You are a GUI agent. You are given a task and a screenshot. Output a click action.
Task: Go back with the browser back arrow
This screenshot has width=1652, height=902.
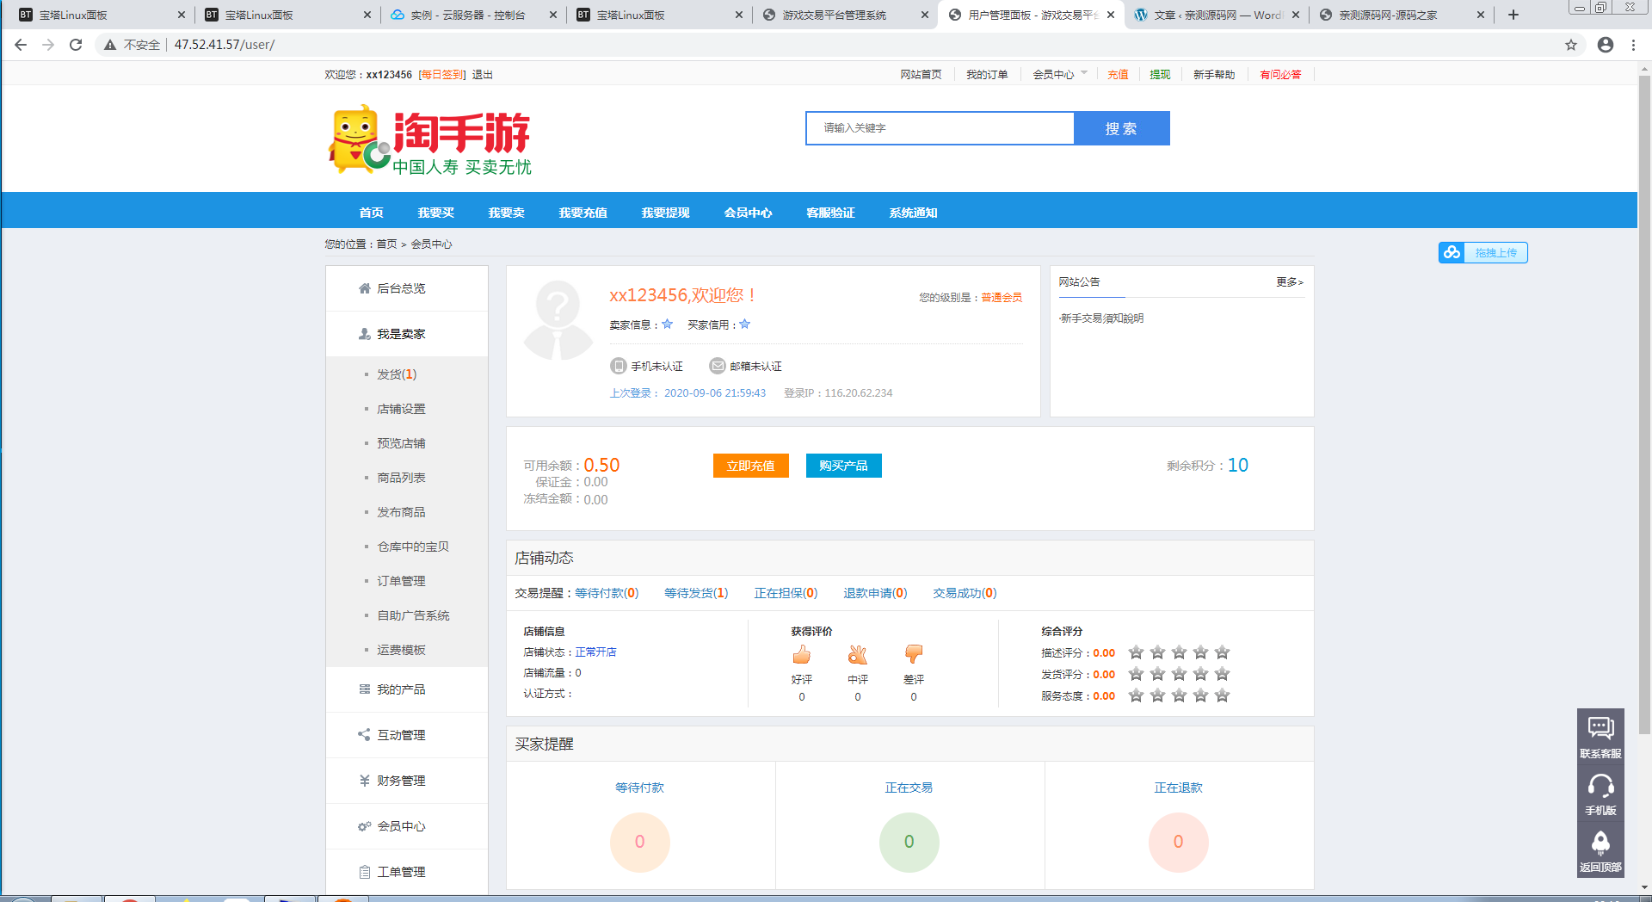[x=21, y=45]
